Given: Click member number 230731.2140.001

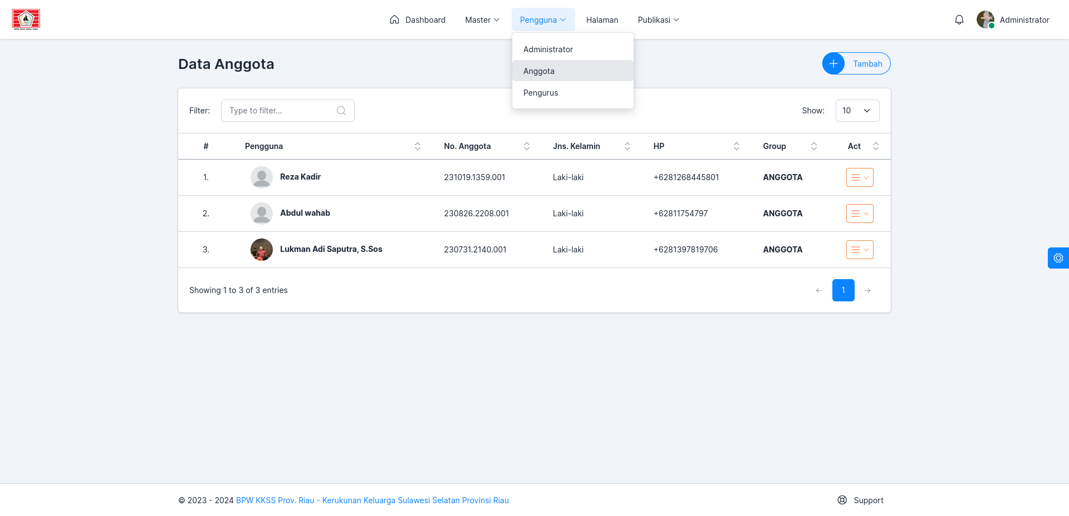Looking at the screenshot, I should click(x=475, y=250).
